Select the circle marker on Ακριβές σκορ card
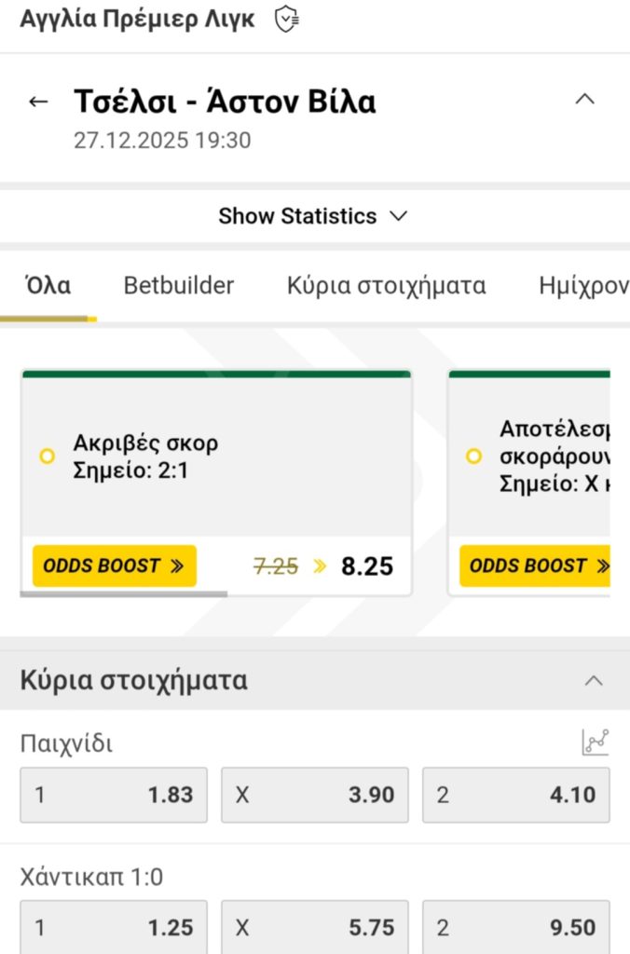Image resolution: width=630 pixels, height=954 pixels. tap(45, 457)
